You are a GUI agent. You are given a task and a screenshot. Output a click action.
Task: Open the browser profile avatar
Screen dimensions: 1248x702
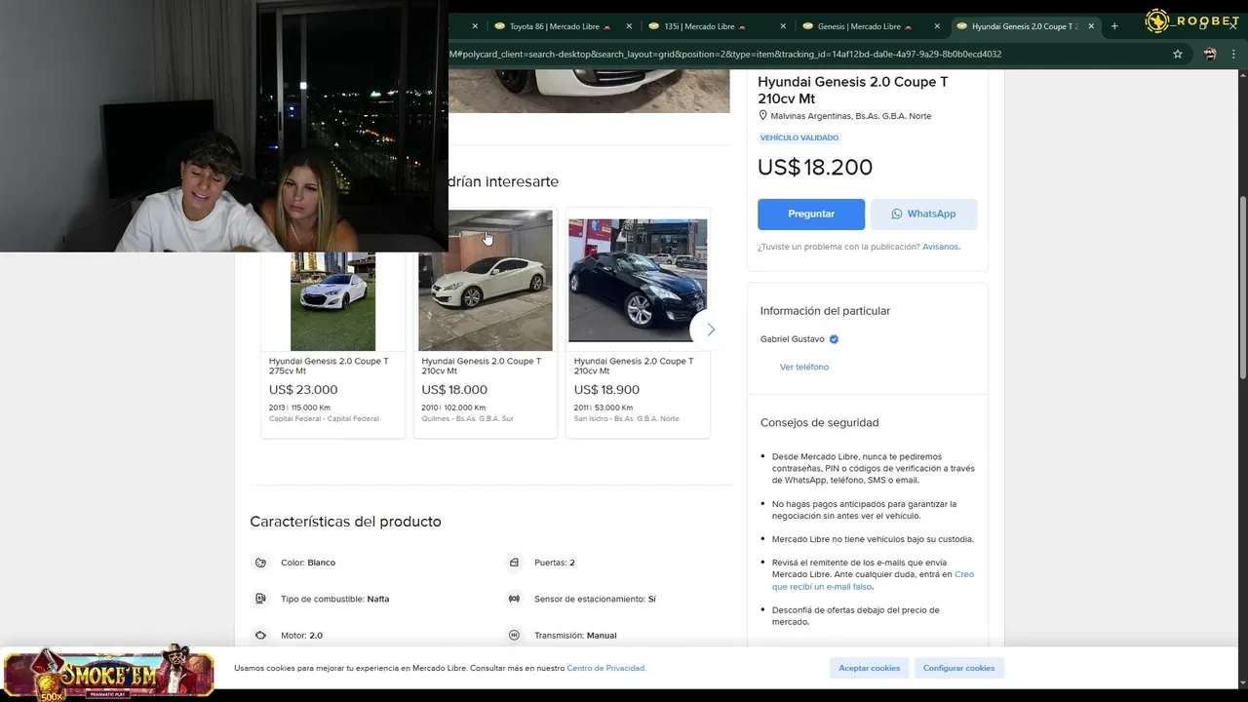1210,54
